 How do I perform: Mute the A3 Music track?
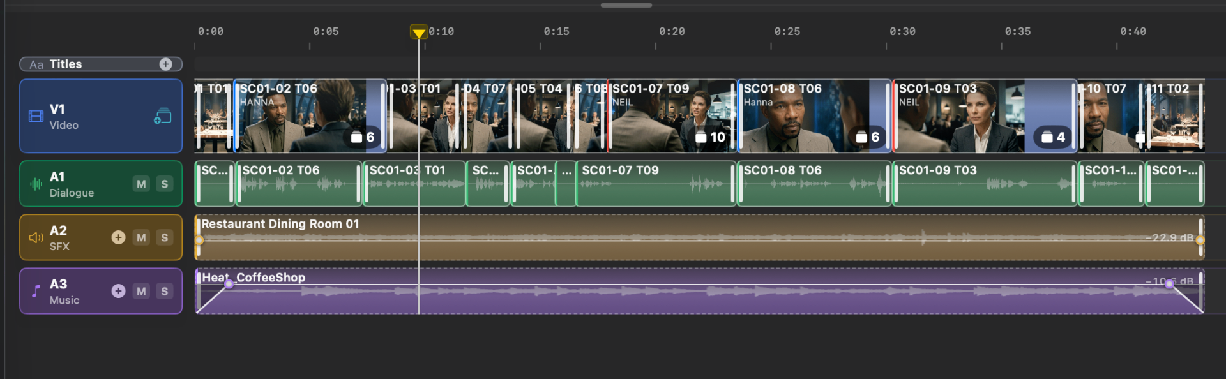point(141,291)
